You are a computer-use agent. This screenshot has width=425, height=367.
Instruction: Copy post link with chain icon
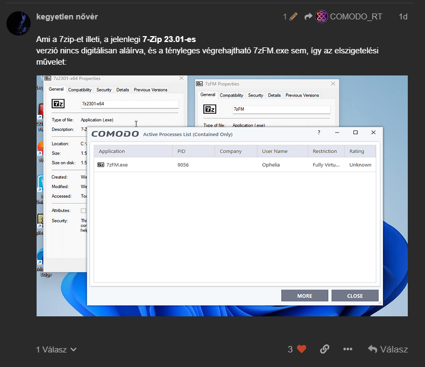pos(324,349)
